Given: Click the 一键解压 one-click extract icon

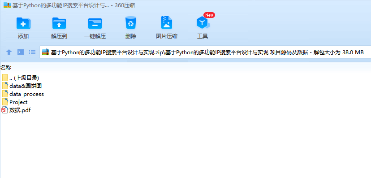Looking at the screenshot, I should (95, 23).
